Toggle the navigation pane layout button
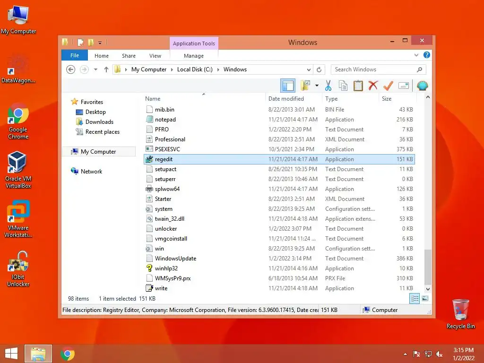Screen dimensions: 484x363 pyautogui.click(x=288, y=86)
